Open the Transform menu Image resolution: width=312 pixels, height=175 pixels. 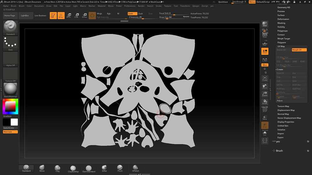(x=185, y=6)
